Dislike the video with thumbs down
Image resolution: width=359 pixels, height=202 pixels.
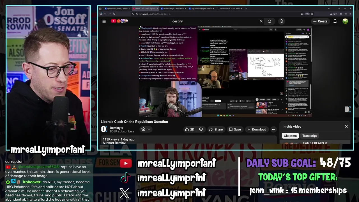201,129
